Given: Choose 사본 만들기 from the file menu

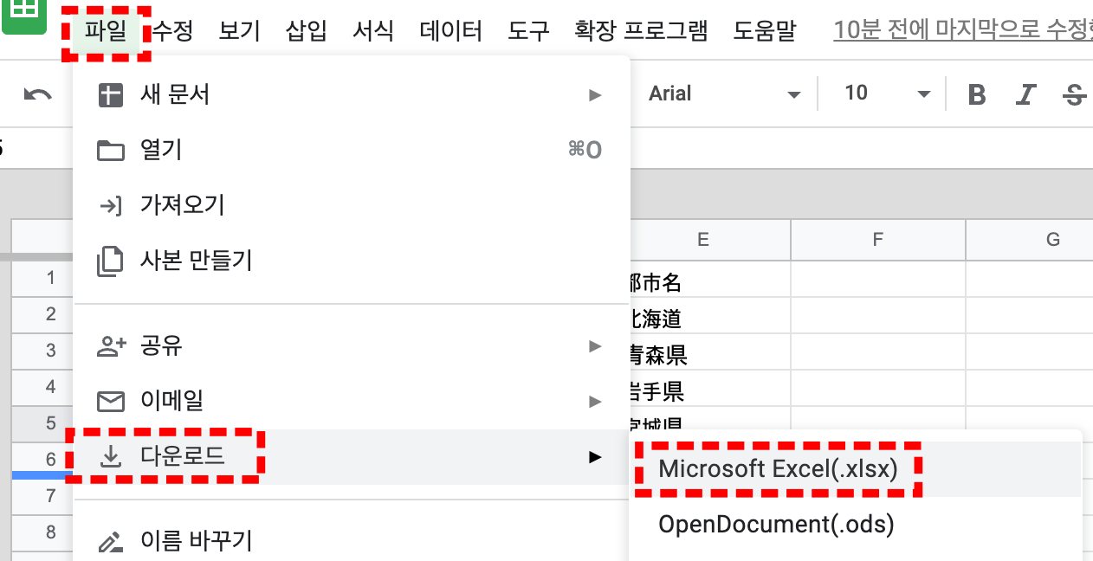Looking at the screenshot, I should tap(352, 261).
